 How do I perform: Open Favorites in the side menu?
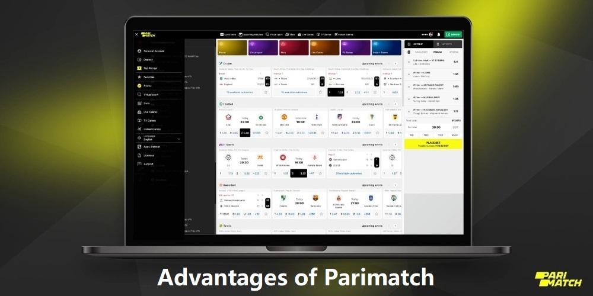(146, 77)
